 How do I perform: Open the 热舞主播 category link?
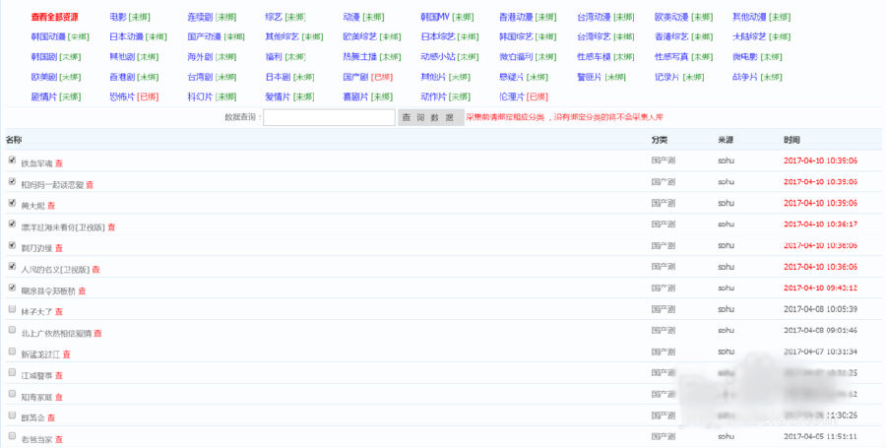click(359, 57)
